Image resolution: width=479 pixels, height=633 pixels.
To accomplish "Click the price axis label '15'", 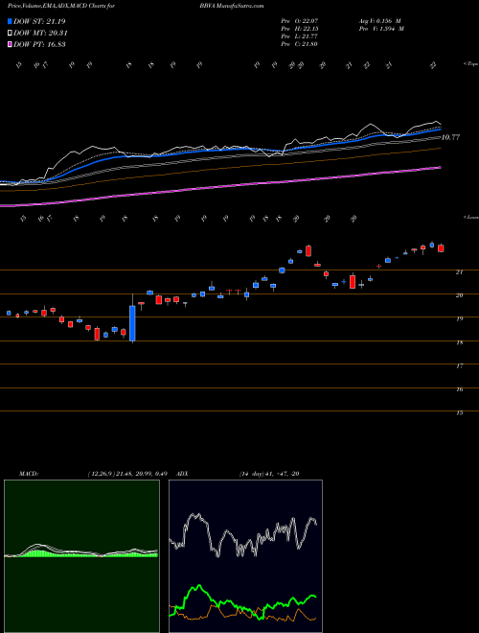I will (x=459, y=413).
